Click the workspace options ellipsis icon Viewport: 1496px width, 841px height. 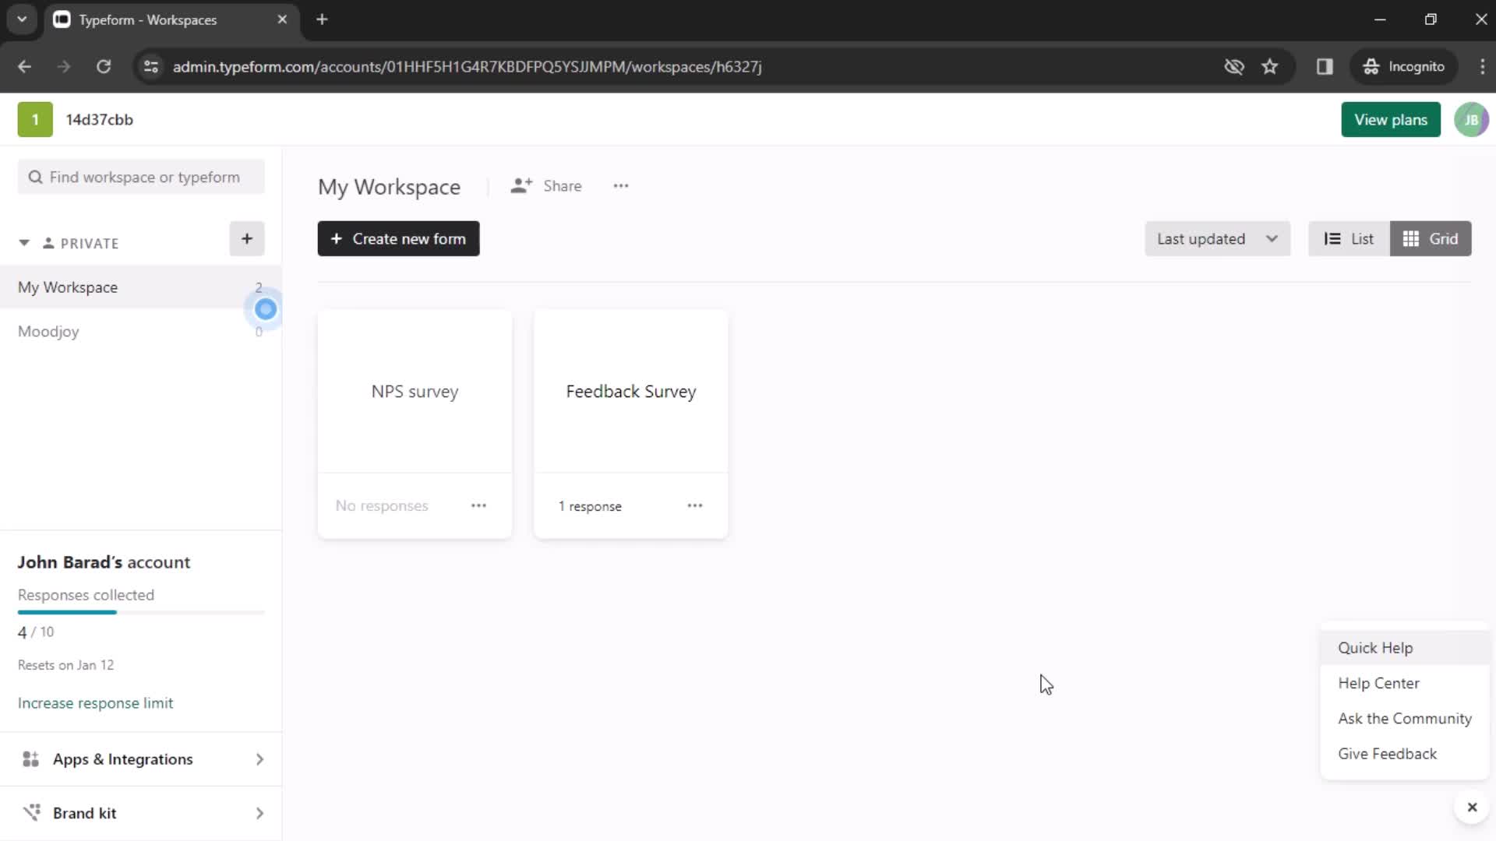point(622,187)
